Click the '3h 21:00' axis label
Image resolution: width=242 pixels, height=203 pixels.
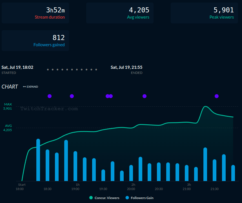(x=187, y=187)
